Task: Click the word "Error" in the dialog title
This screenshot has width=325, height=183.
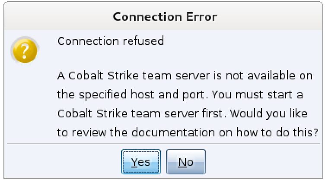Action: coord(200,17)
